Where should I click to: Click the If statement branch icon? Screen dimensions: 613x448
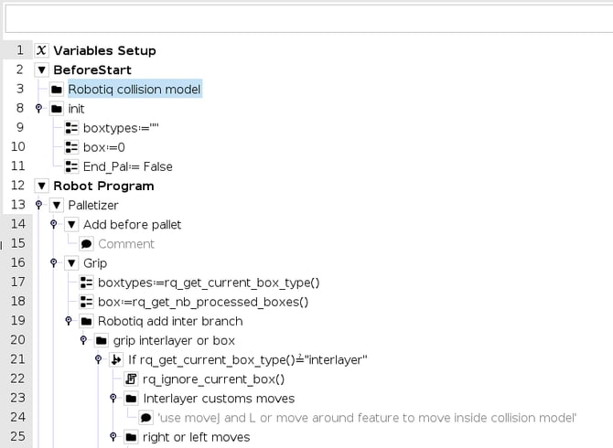point(116,360)
